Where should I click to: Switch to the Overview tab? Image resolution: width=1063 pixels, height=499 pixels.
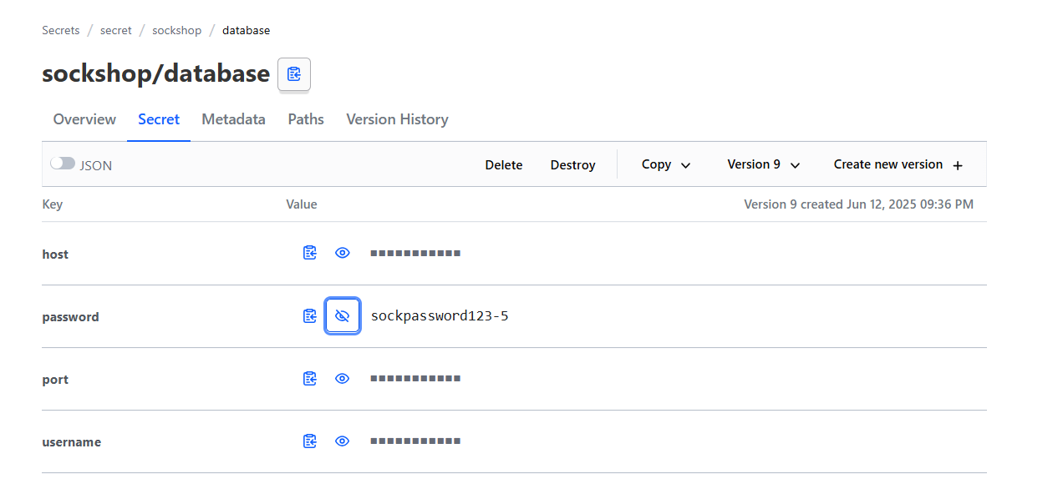coord(84,119)
